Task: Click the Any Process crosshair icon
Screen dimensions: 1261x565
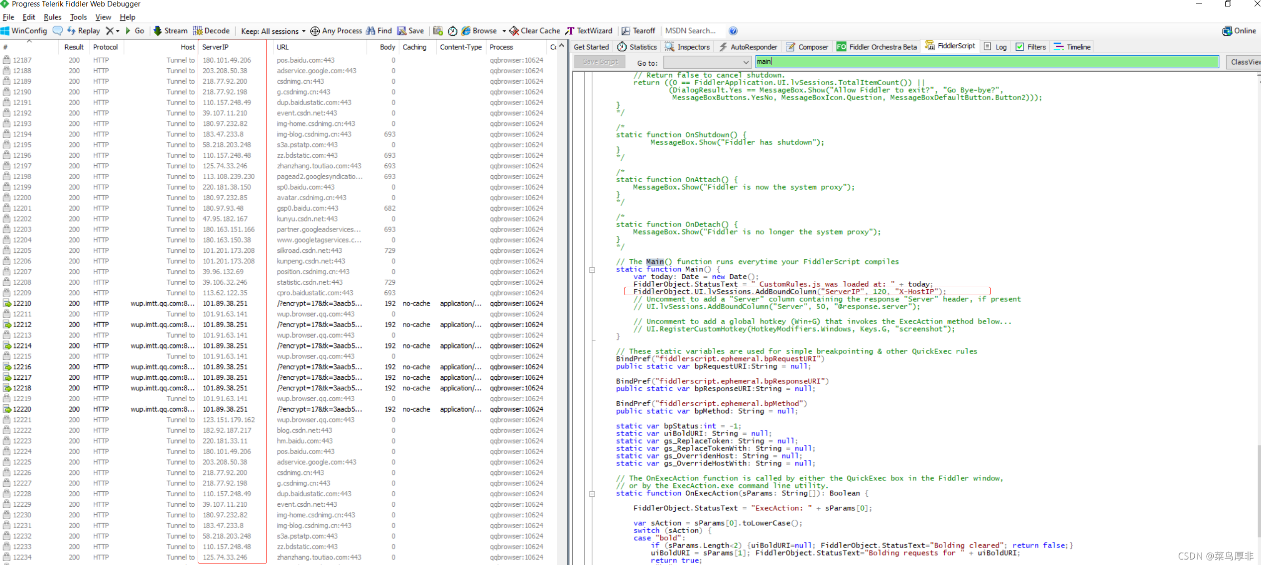Action: click(x=315, y=31)
